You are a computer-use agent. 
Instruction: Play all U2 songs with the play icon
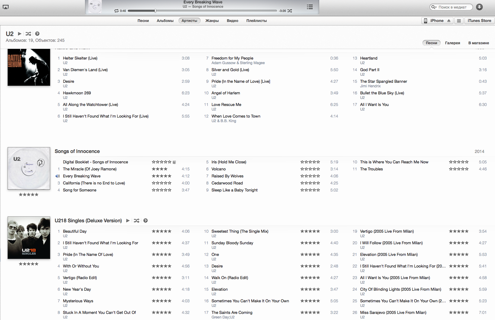click(20, 34)
